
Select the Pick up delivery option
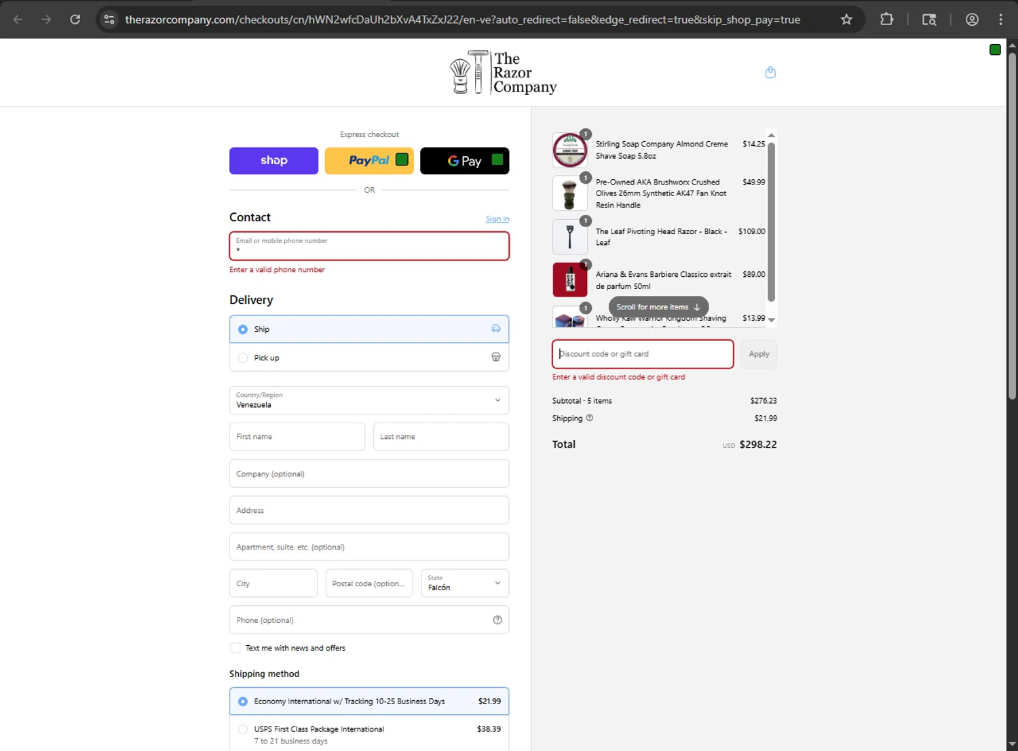coord(369,358)
